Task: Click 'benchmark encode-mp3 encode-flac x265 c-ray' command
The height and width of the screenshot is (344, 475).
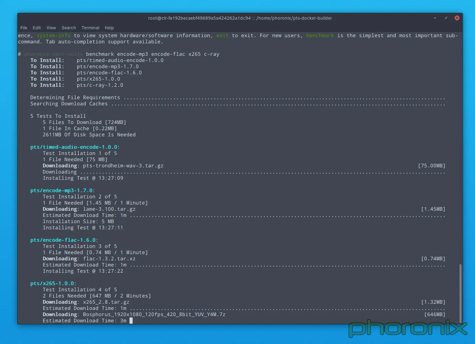Action: (153, 54)
